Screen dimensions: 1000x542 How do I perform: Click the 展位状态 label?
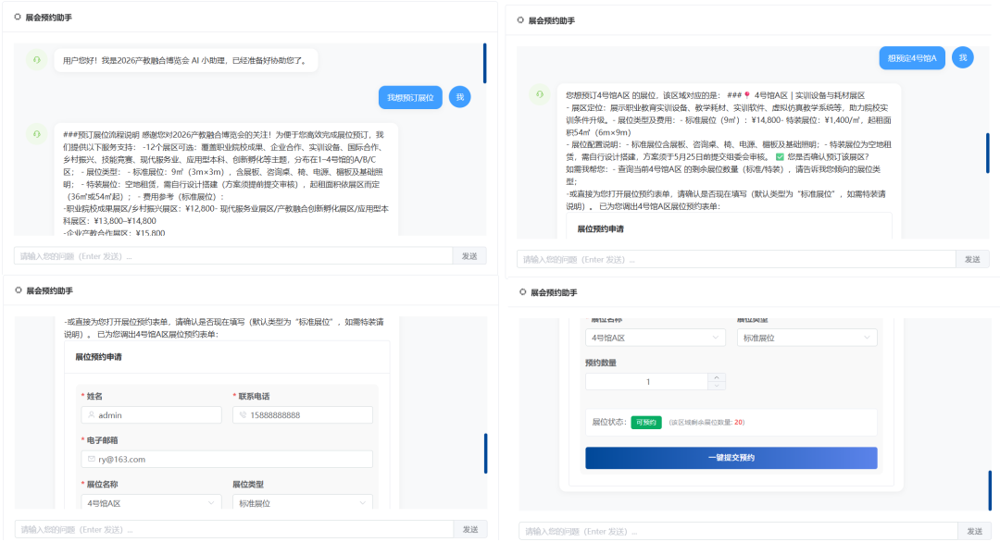pyautogui.click(x=609, y=422)
